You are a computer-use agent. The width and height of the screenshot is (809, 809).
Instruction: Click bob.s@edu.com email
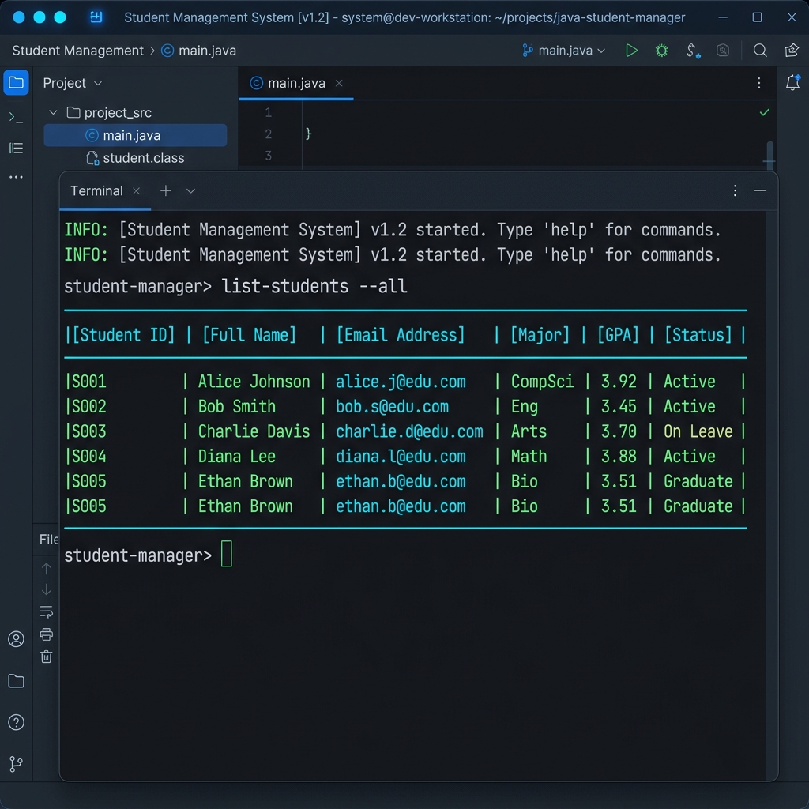[392, 407]
